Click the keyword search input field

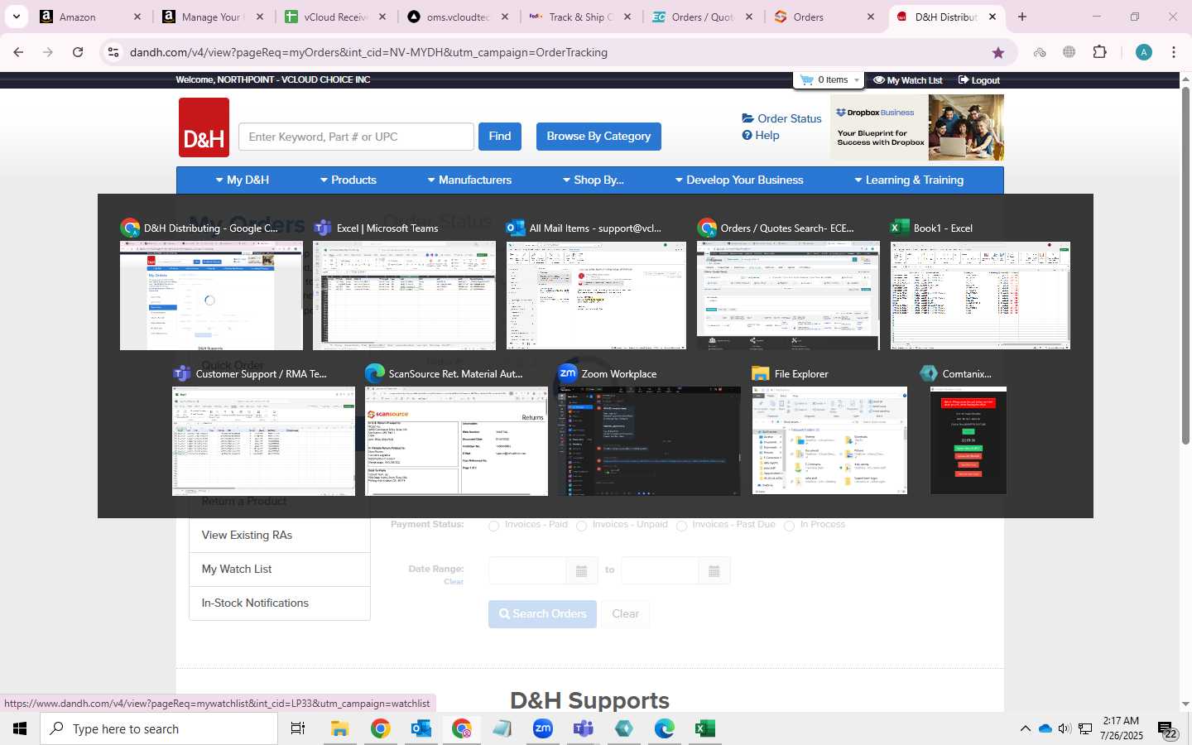pyautogui.click(x=356, y=137)
